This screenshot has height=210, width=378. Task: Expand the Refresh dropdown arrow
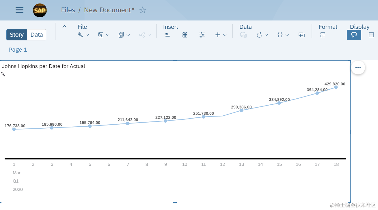click(266, 35)
